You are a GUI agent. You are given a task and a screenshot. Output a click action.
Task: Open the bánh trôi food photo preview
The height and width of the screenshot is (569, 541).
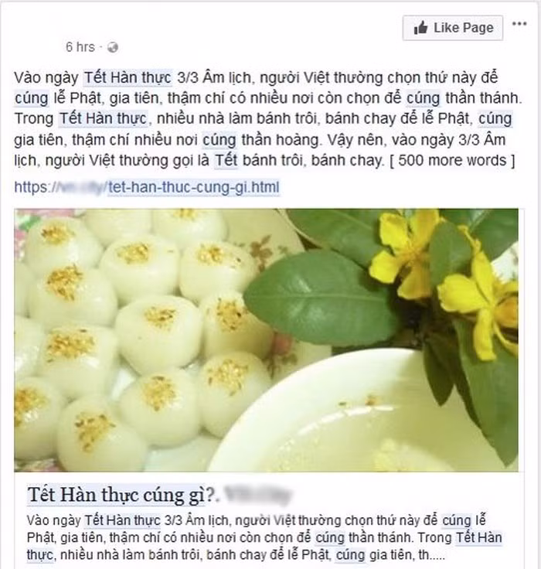[266, 339]
